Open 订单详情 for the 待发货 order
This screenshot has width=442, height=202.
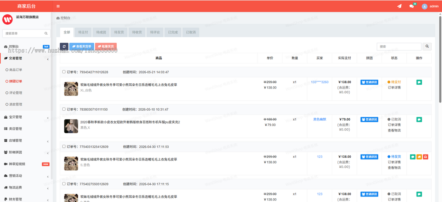tap(394, 162)
